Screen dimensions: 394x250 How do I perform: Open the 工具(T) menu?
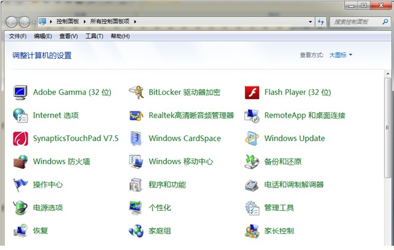click(95, 36)
